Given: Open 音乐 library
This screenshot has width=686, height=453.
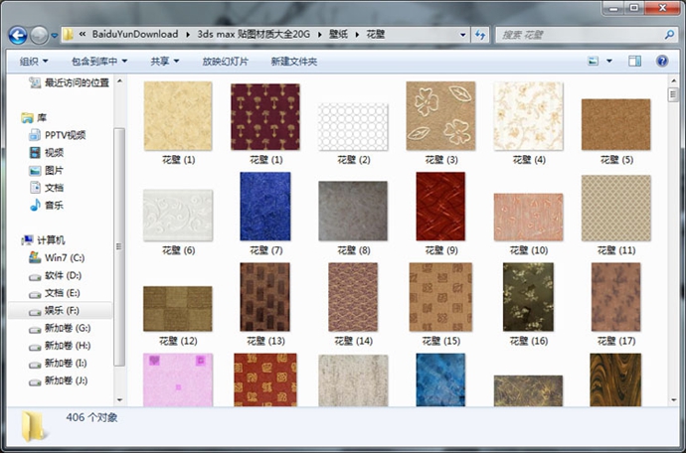Looking at the screenshot, I should (47, 205).
